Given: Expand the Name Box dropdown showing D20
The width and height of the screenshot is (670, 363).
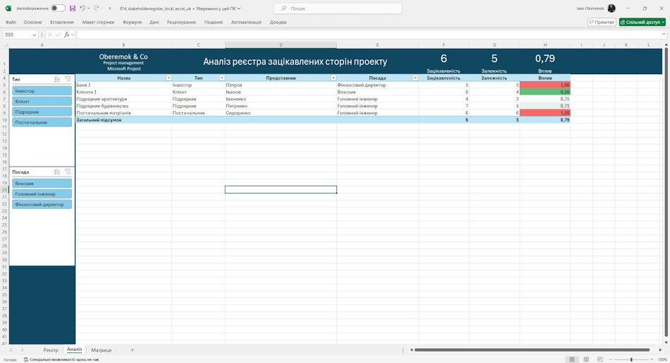Looking at the screenshot, I should point(34,35).
